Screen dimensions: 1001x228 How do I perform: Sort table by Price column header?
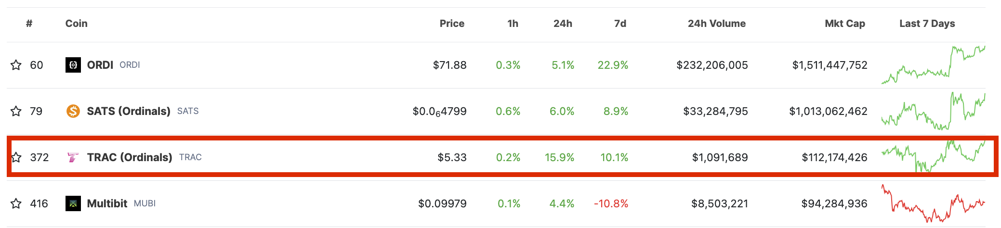(452, 24)
